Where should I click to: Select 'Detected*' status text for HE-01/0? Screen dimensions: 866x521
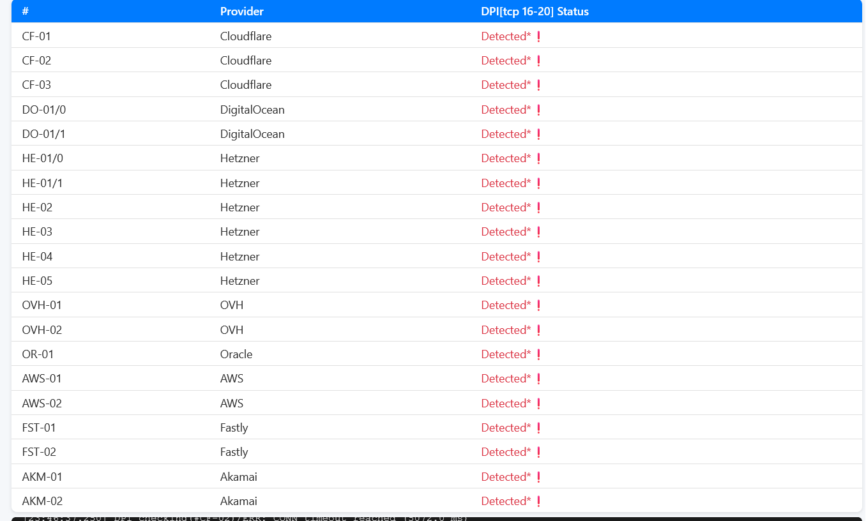point(506,158)
